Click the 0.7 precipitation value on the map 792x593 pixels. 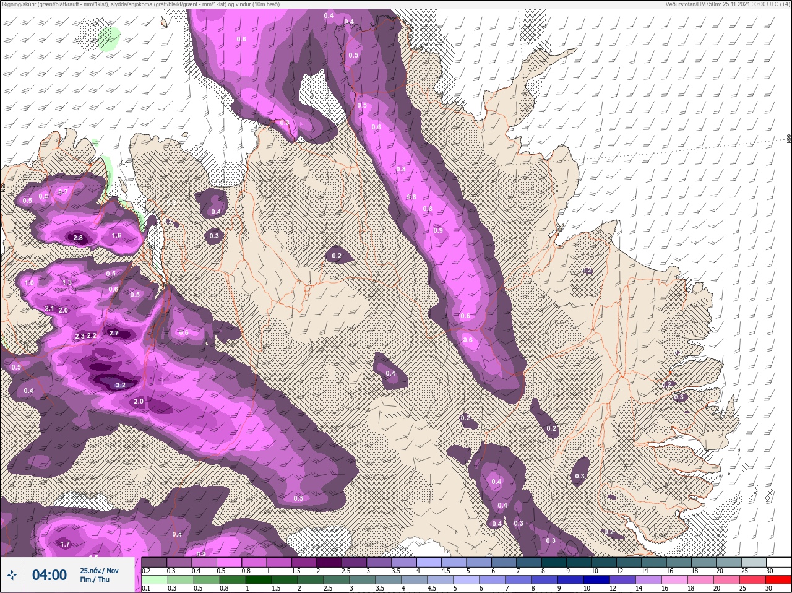click(x=63, y=192)
